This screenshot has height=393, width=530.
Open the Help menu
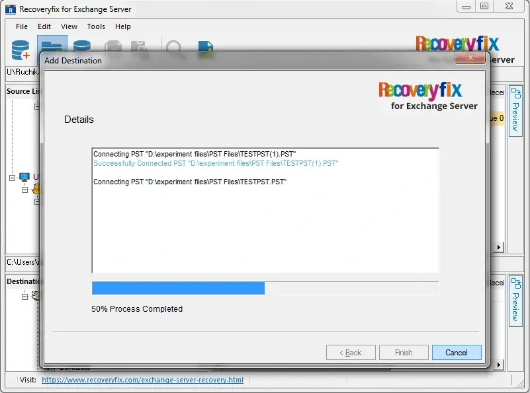tap(122, 26)
